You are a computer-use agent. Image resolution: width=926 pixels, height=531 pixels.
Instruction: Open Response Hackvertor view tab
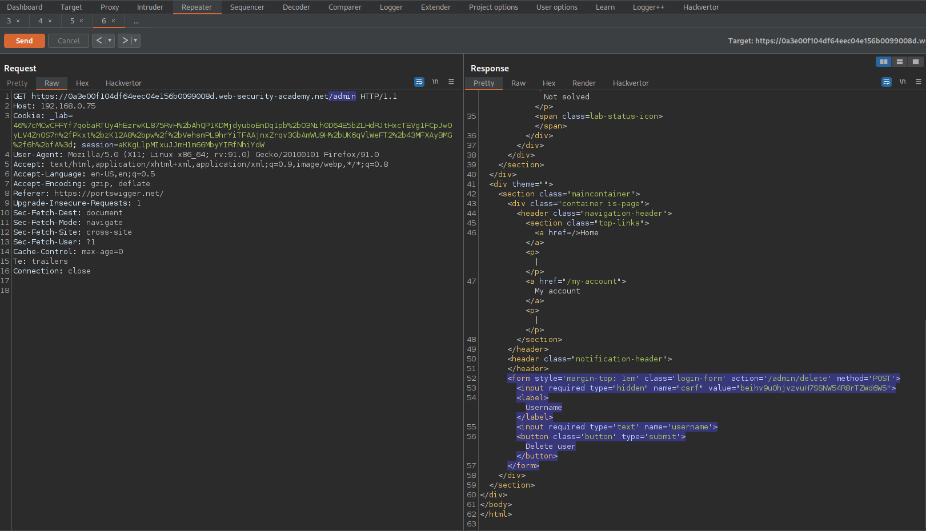[x=631, y=83]
